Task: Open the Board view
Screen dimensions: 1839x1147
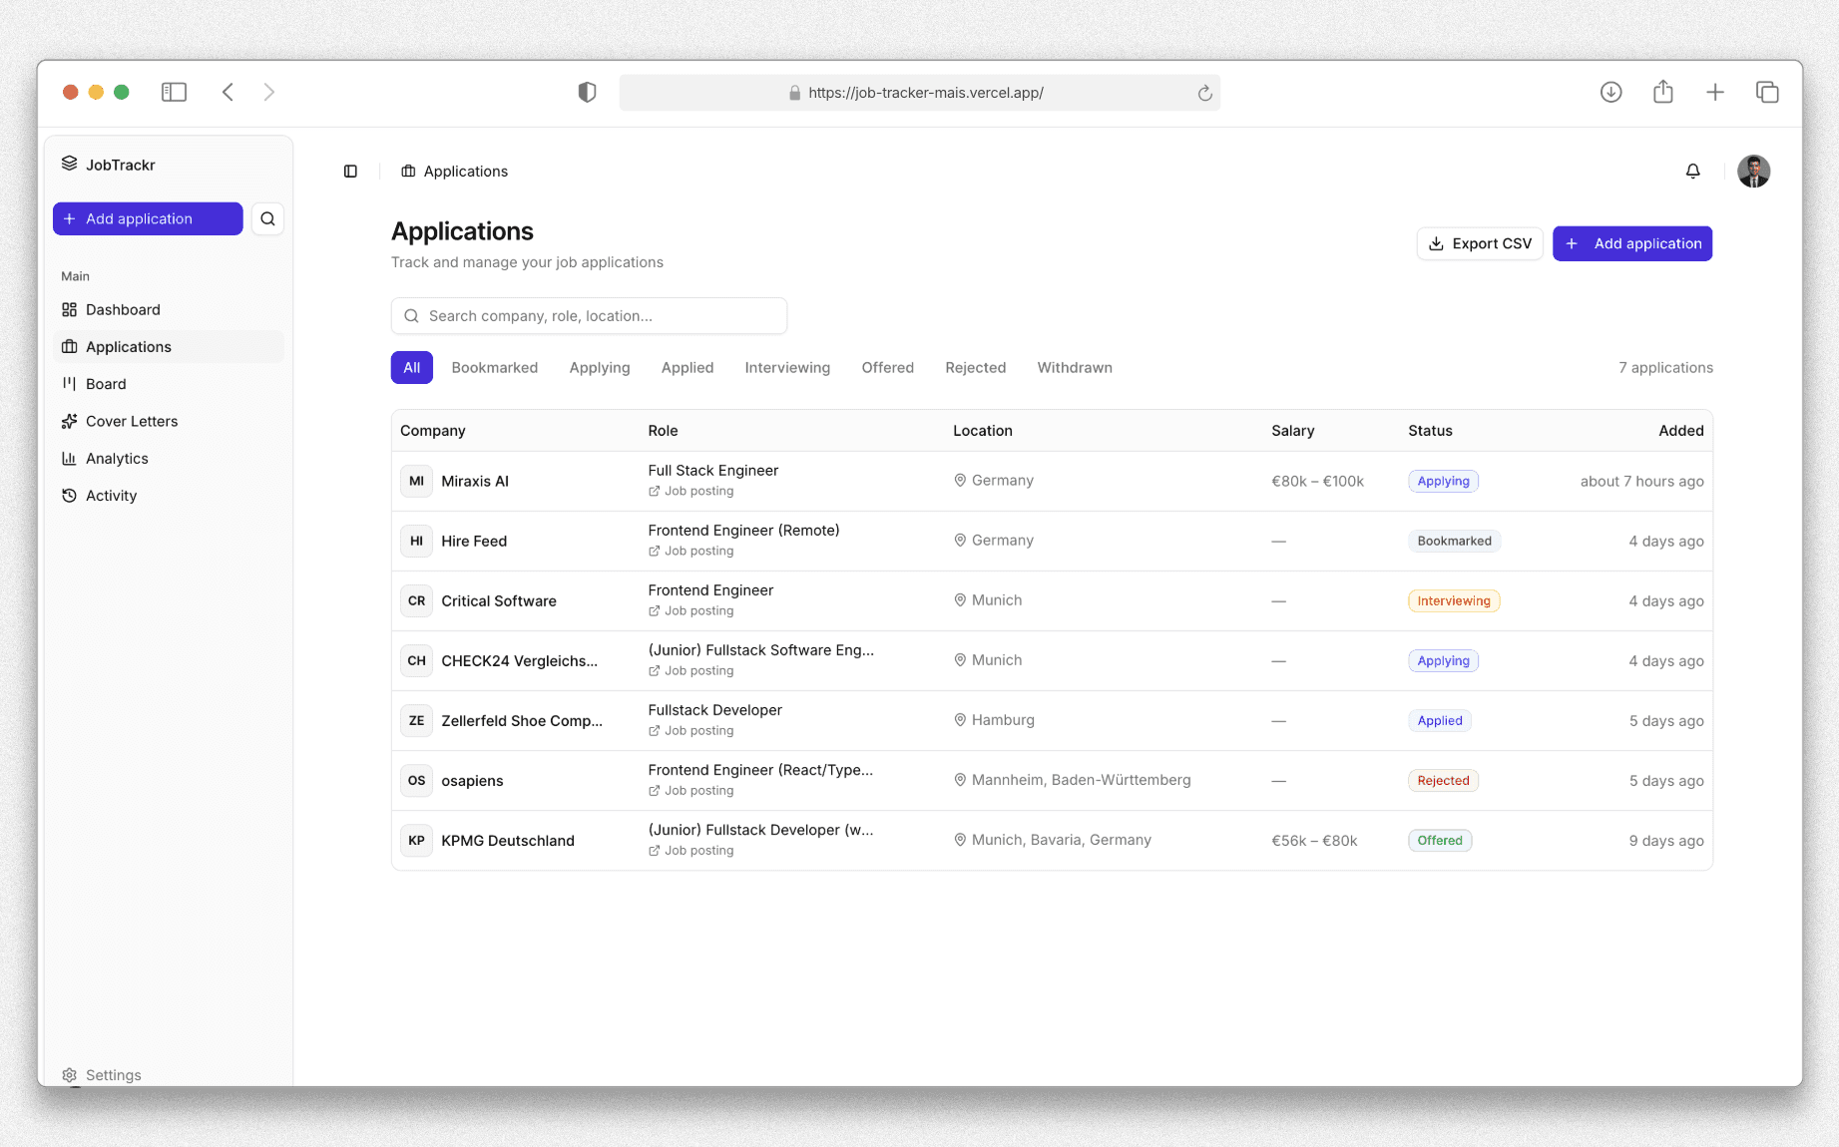Action: tap(168, 384)
